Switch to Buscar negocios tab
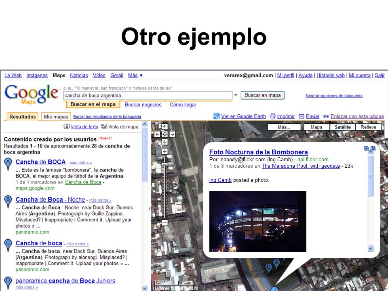The image size is (388, 291). click(143, 105)
